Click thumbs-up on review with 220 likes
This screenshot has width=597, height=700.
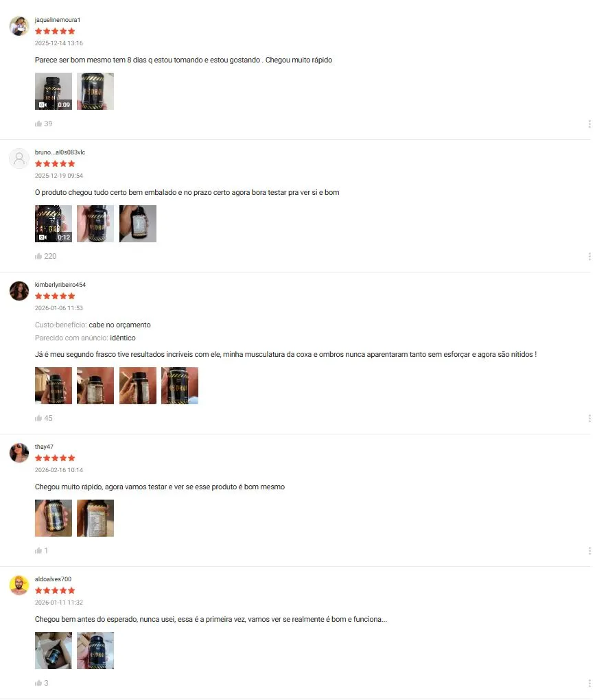pyautogui.click(x=38, y=256)
